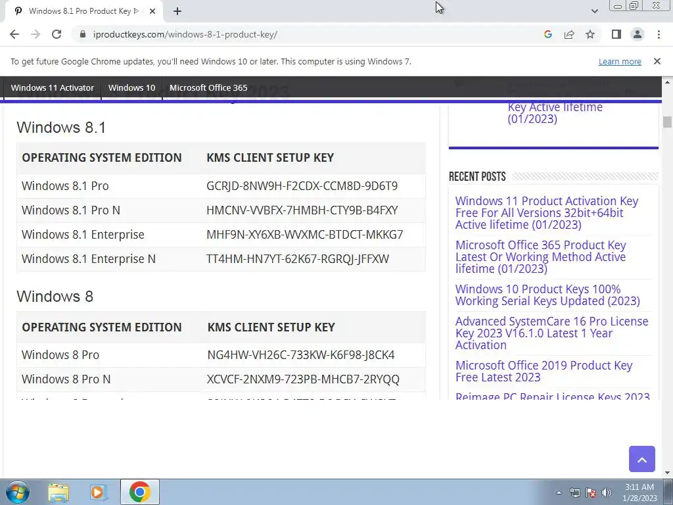Open the Windows 10 menu item

[x=131, y=87]
